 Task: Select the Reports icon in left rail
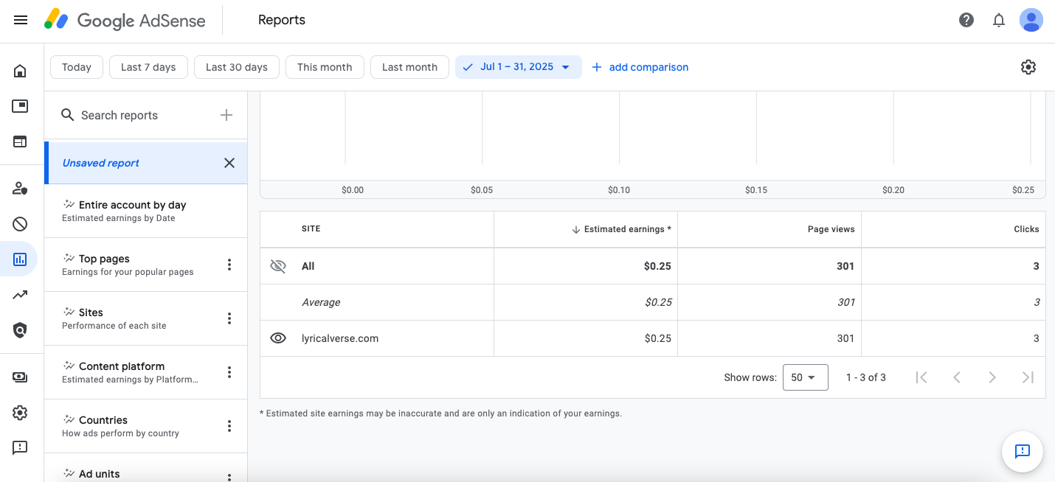(x=20, y=259)
